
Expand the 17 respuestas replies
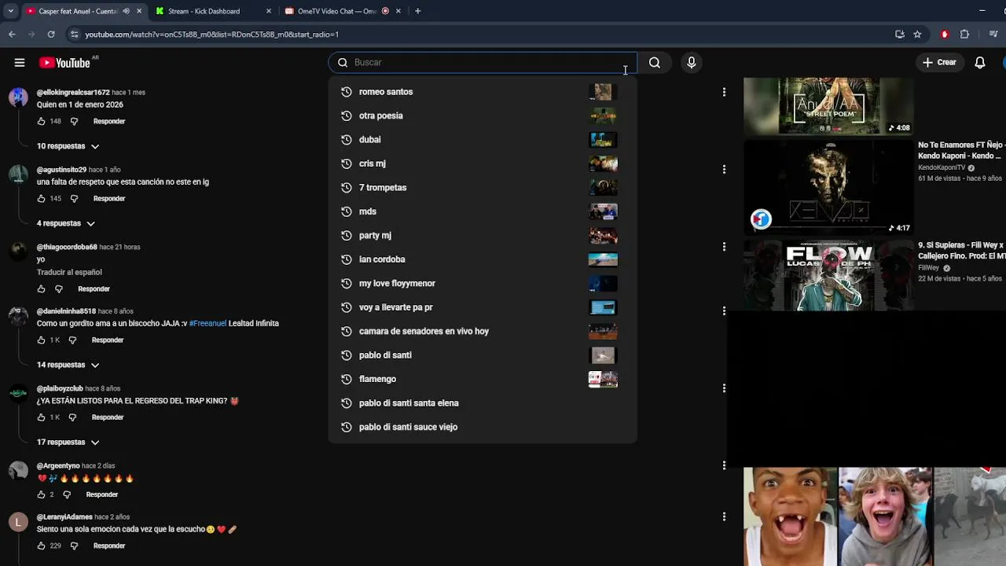[x=68, y=443]
